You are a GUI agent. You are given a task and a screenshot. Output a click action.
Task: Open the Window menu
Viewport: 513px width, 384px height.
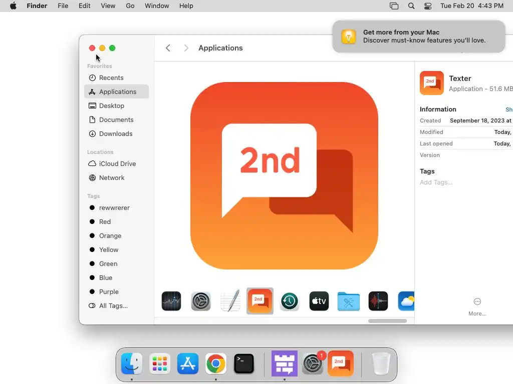coord(157,6)
